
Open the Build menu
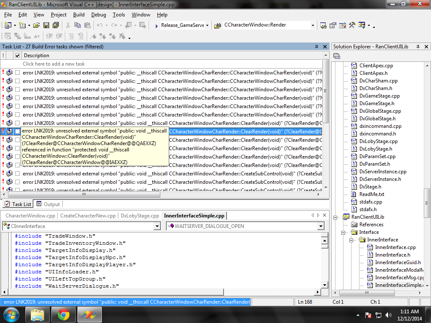pos(79,14)
